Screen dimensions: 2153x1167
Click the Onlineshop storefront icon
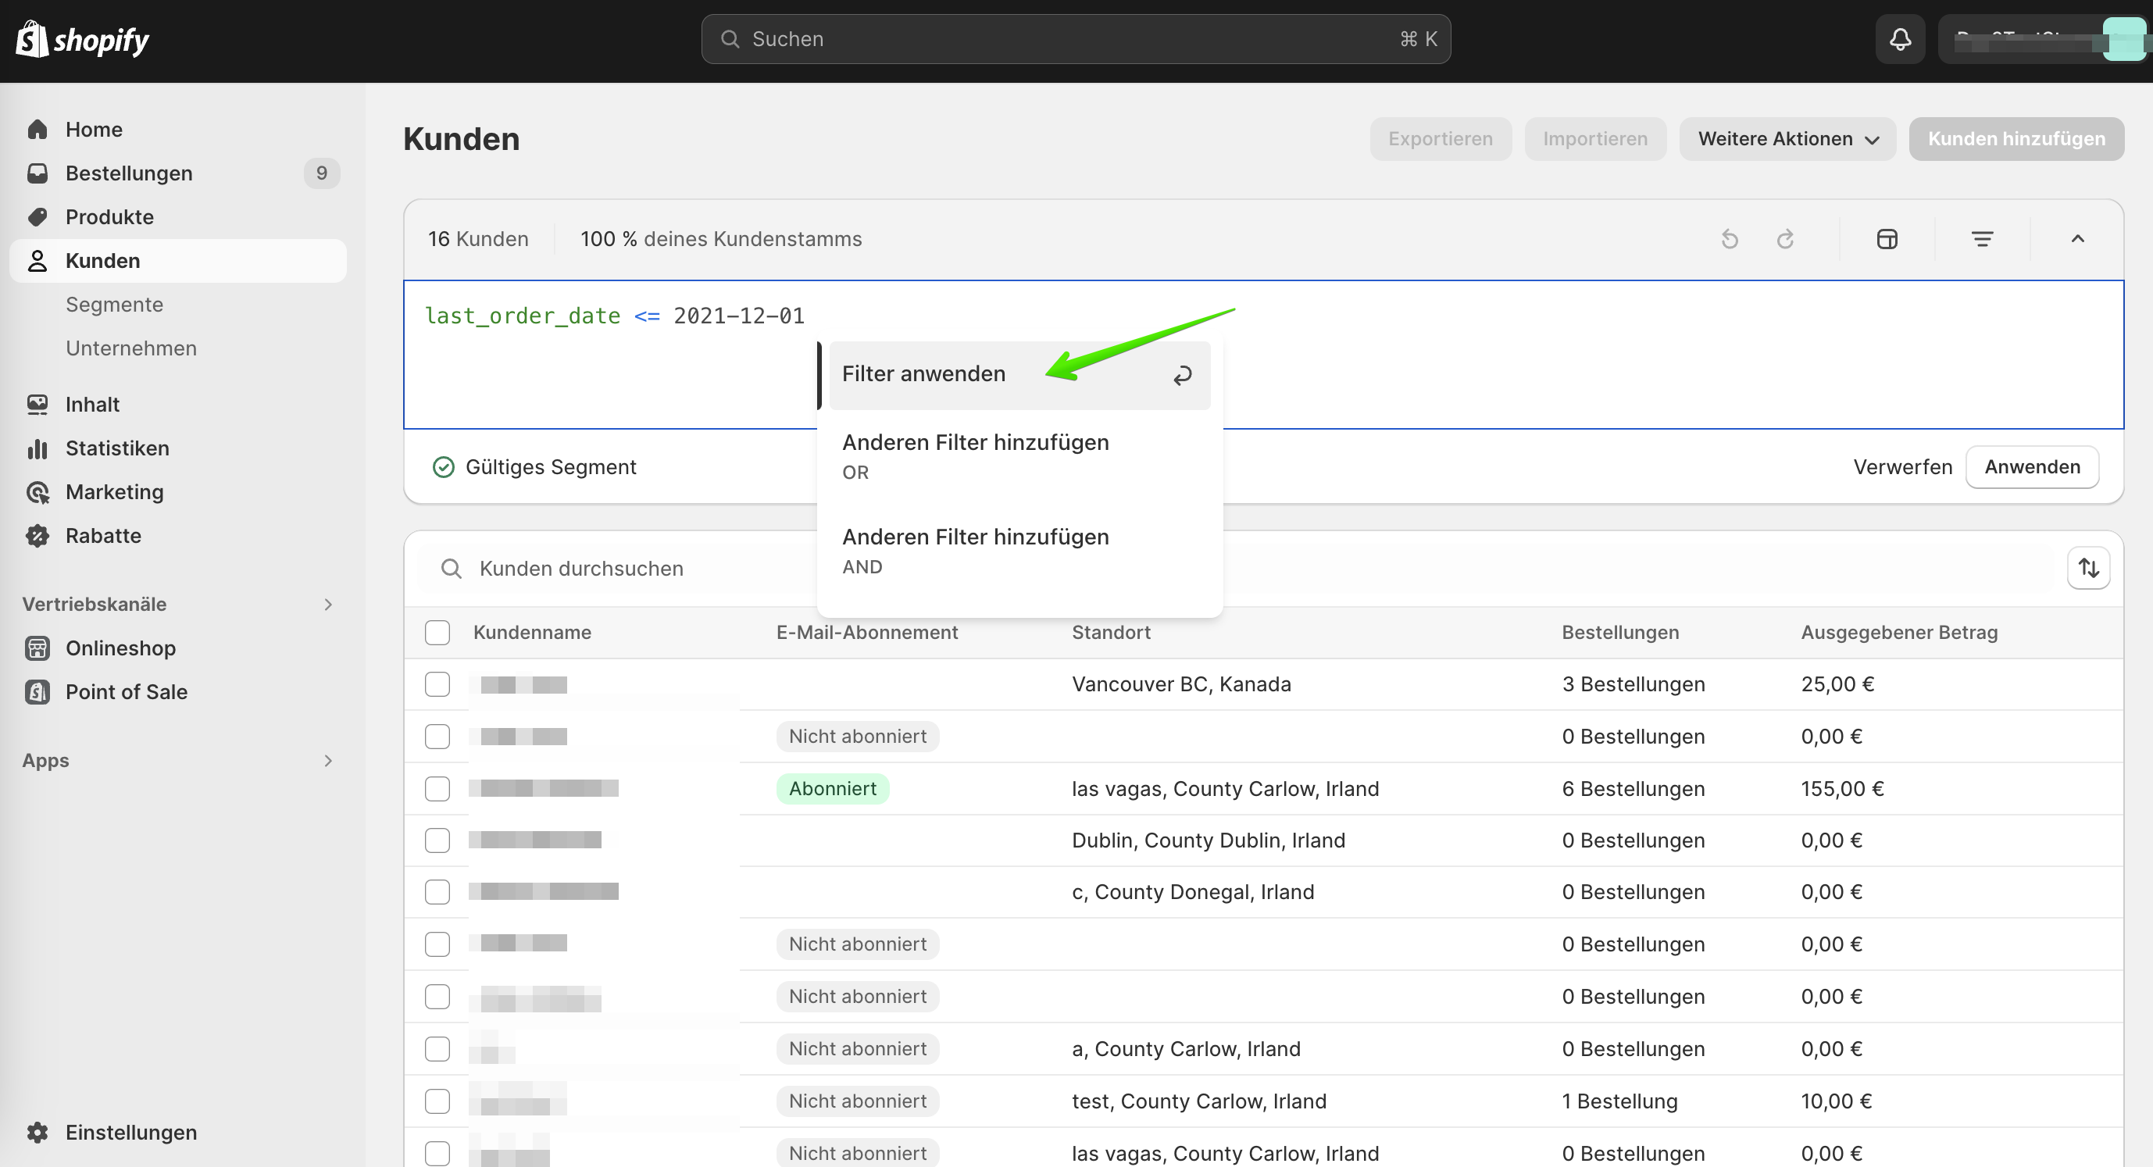37,648
